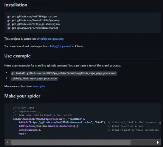The width and height of the screenshot is (163, 147).
Task: Click the right arrow of the horizontal scrollbar
Action: [x=158, y=142]
